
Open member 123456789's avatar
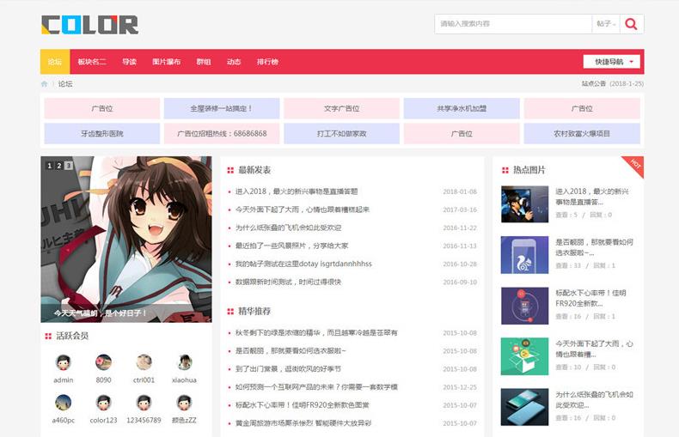[x=144, y=403]
